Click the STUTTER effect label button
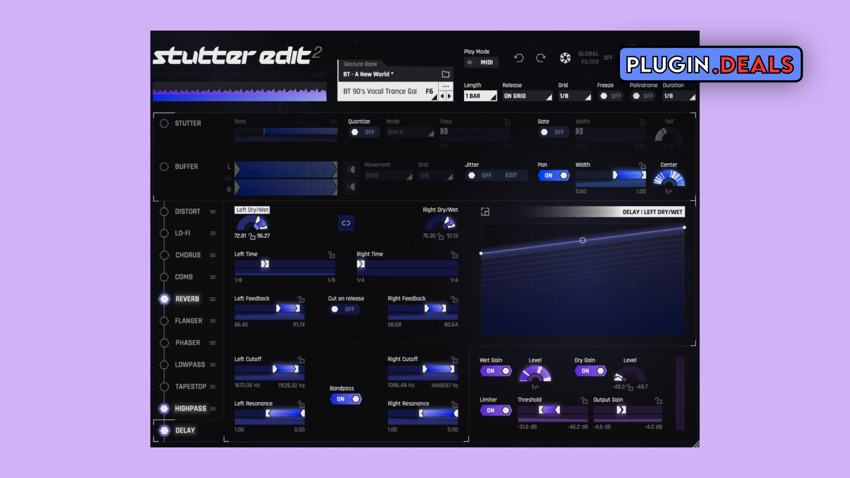This screenshot has height=478, width=850. point(188,123)
